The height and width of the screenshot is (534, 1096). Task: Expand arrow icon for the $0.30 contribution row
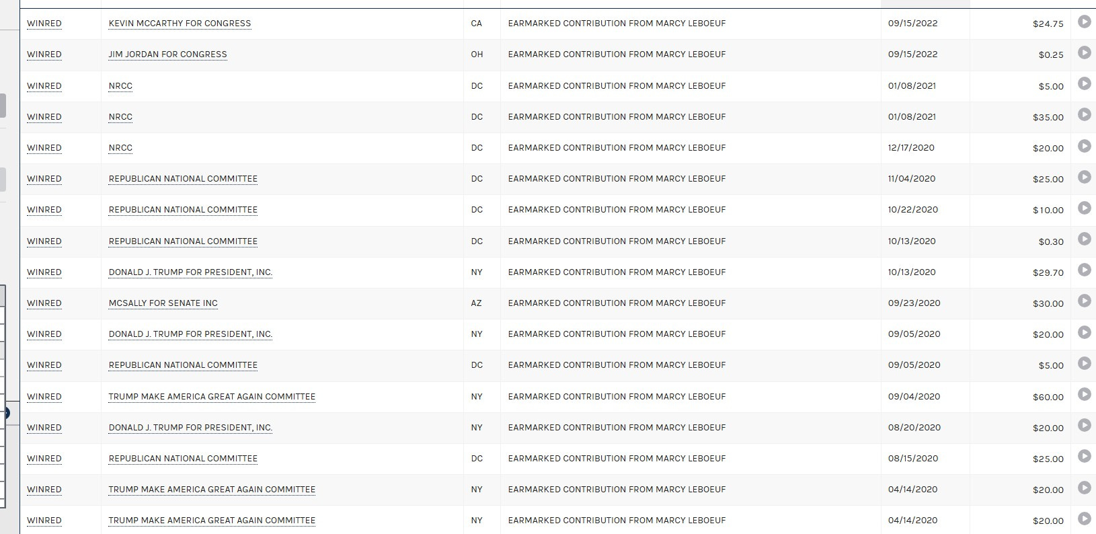point(1084,239)
